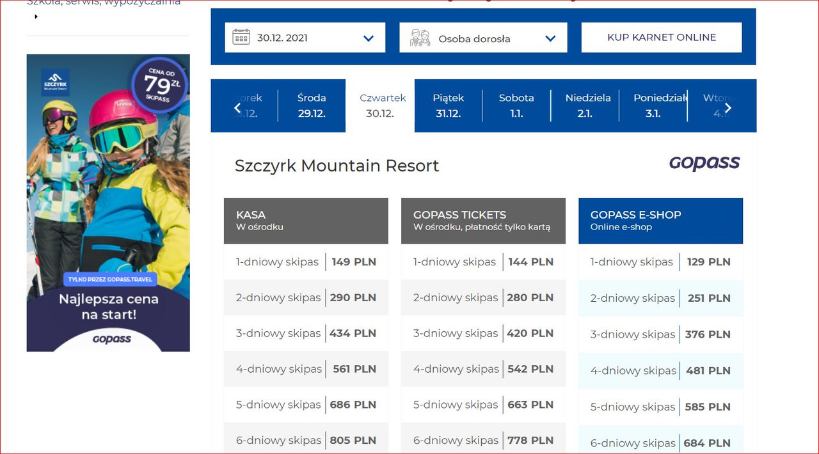Open the Gopass skipass advertisement banner
Viewport: 819px width, 454px height.
pyautogui.click(x=108, y=203)
